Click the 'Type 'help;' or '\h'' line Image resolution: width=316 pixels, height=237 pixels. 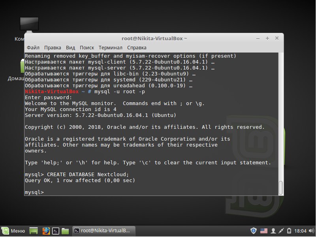(148, 163)
